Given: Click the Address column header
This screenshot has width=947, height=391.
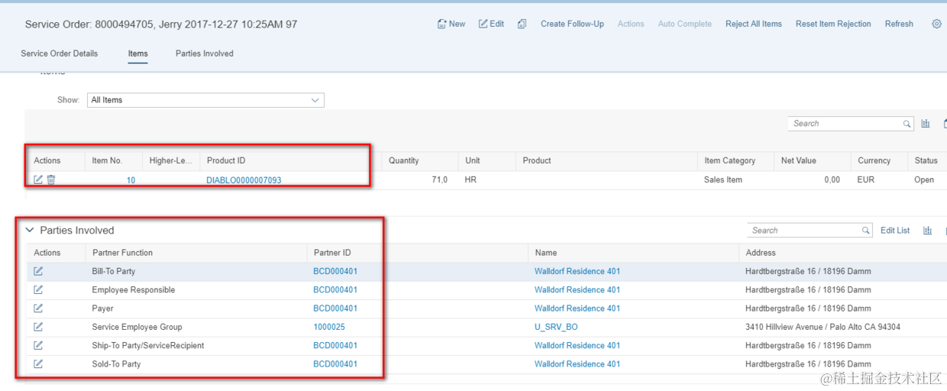Looking at the screenshot, I should coord(761,253).
